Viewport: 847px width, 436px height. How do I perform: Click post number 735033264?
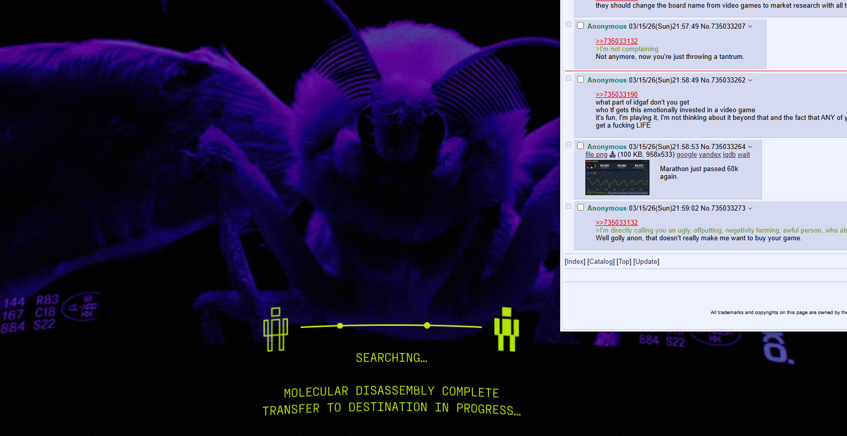[728, 147]
